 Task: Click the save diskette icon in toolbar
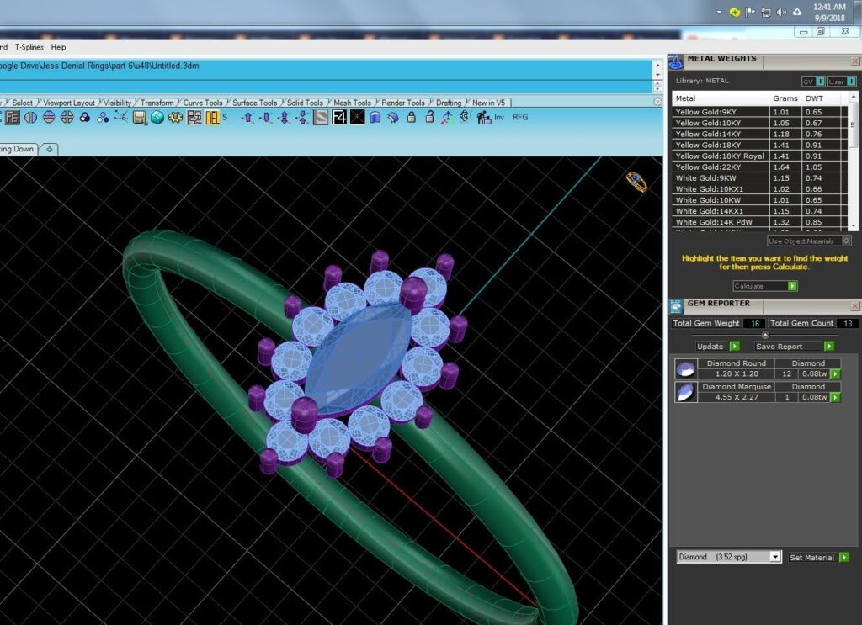[x=139, y=118]
